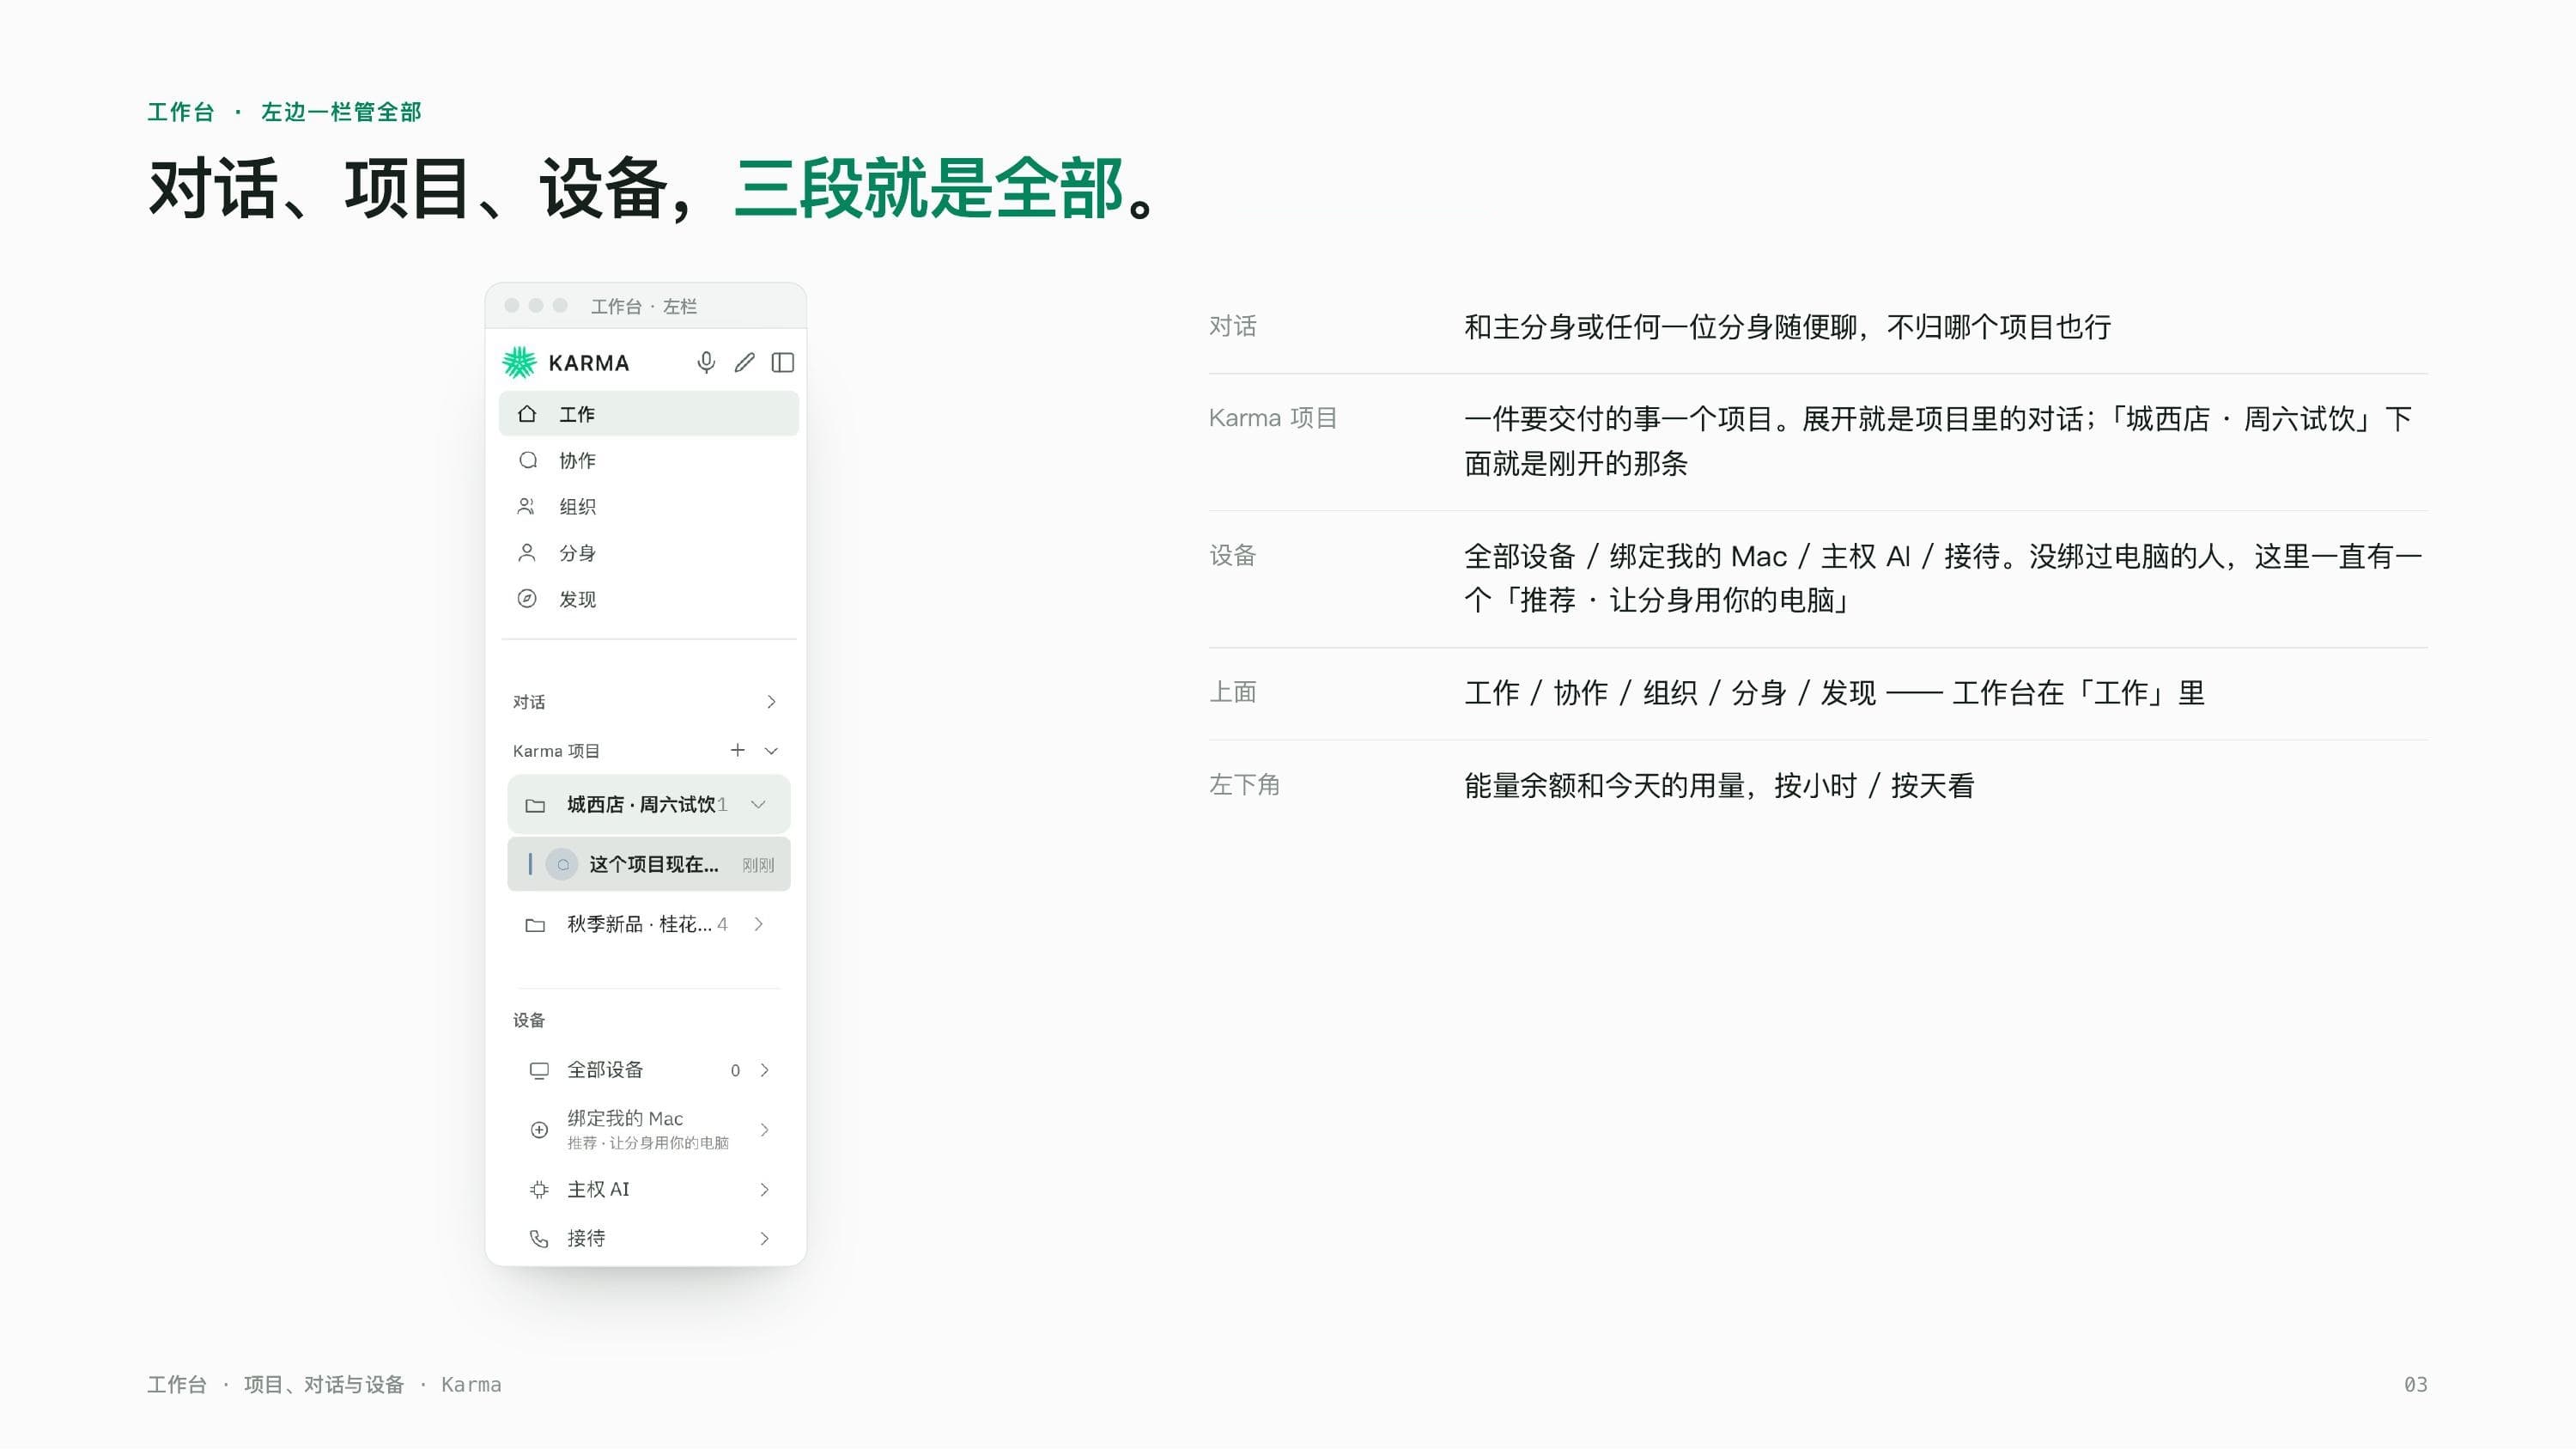Click window title 工作台 · 左栏
This screenshot has height=1450, width=2576.
click(644, 306)
